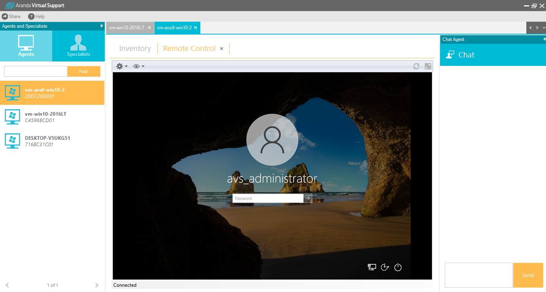Click the 20DC269D01 agent ID text

(x=40, y=96)
